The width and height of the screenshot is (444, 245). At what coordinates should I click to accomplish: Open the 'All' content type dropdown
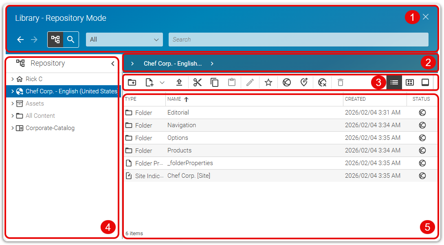124,40
